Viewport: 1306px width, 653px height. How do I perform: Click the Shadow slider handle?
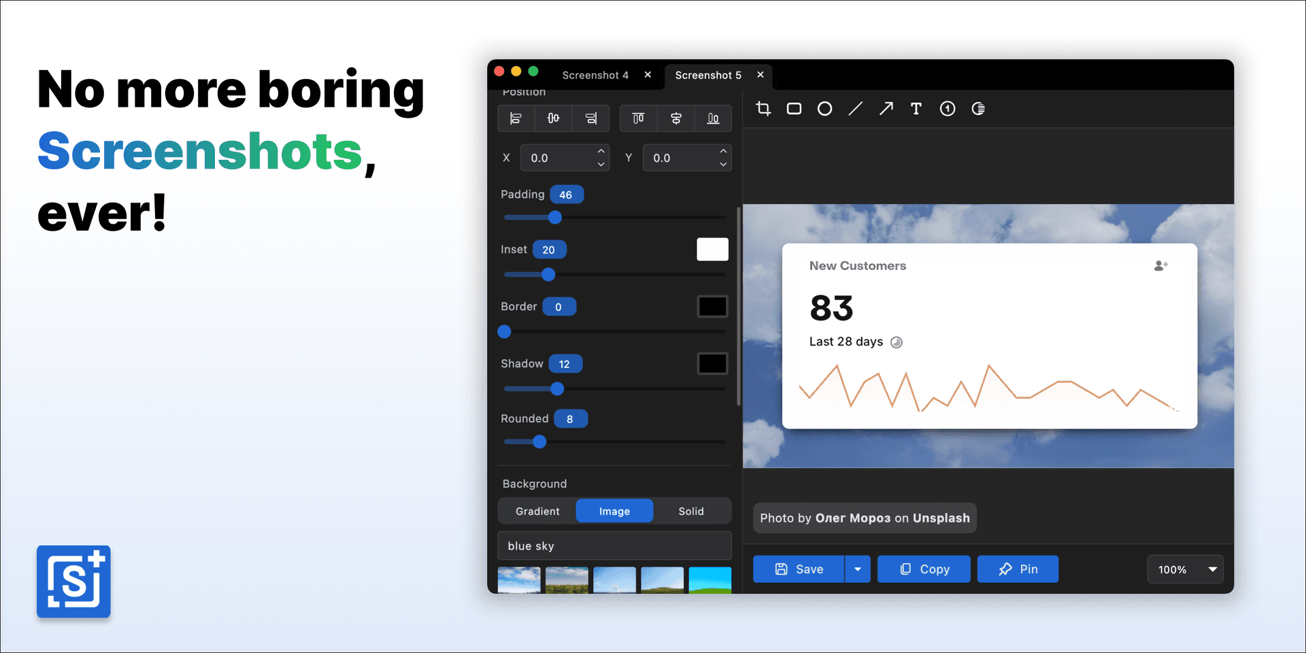(557, 389)
